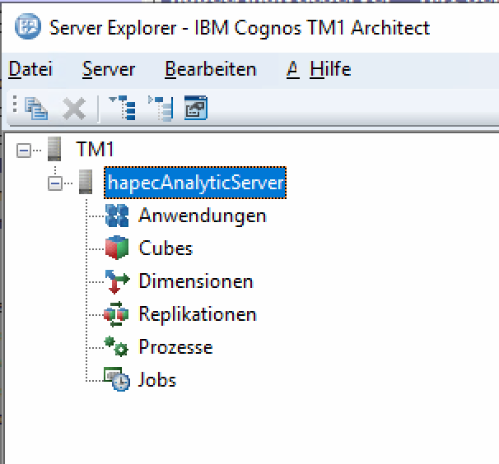499x464 pixels.
Task: Collapse the TM1 root node
Action: pos(24,150)
